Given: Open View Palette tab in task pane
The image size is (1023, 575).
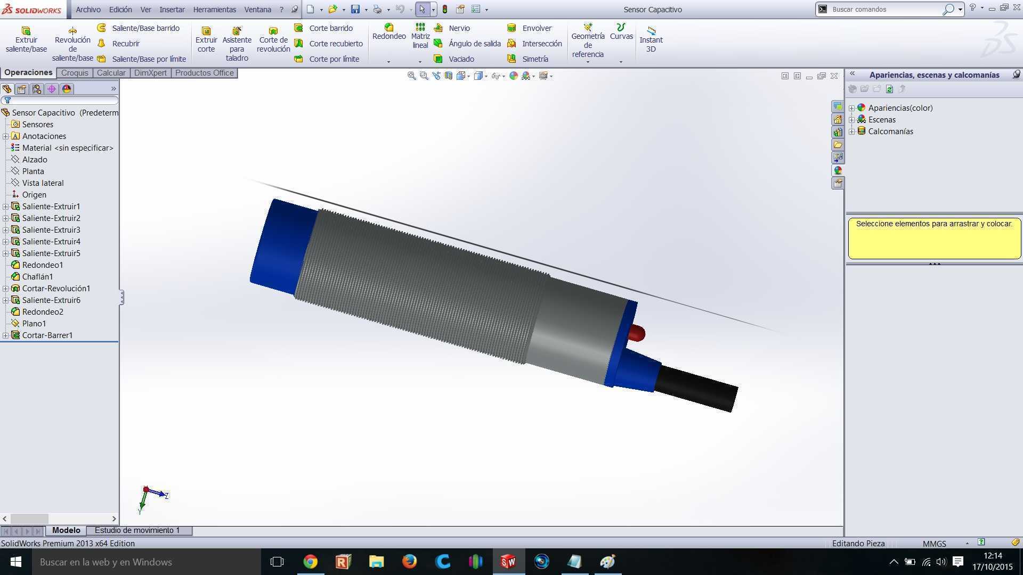Looking at the screenshot, I should pos(838,158).
